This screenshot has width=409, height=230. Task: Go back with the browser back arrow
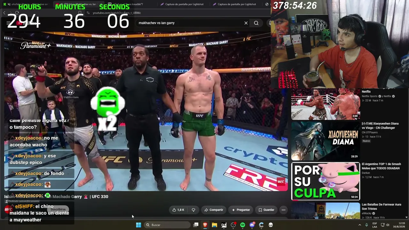click(4, 13)
